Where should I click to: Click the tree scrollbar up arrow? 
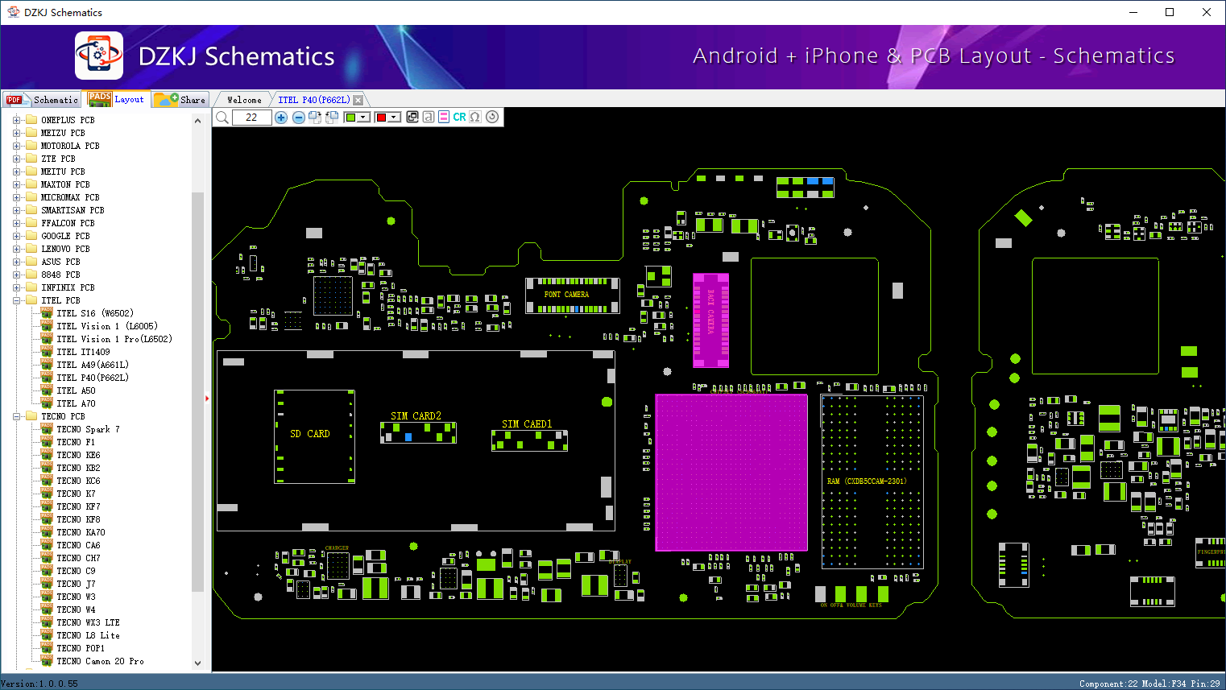point(198,121)
